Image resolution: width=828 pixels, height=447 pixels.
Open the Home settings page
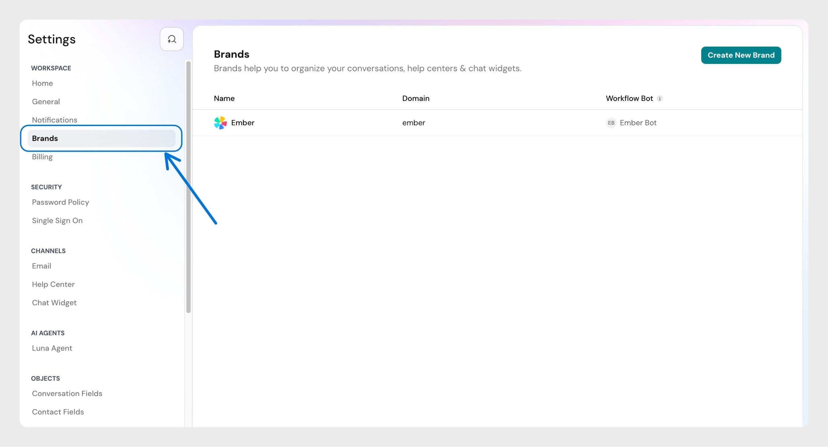click(43, 83)
